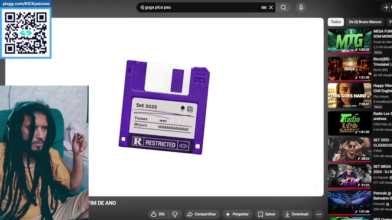Like the video with thumbs up icon
The image size is (392, 220).
tap(154, 214)
